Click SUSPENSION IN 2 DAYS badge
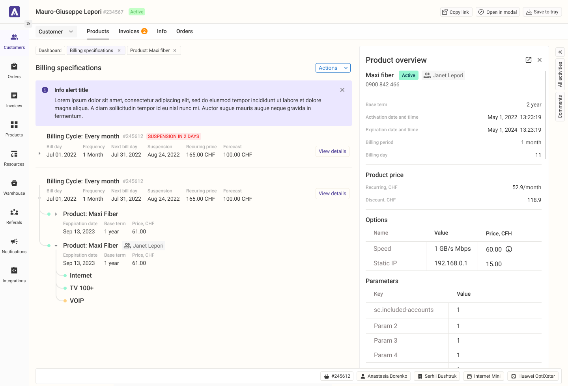This screenshot has width=568, height=386. click(x=174, y=136)
